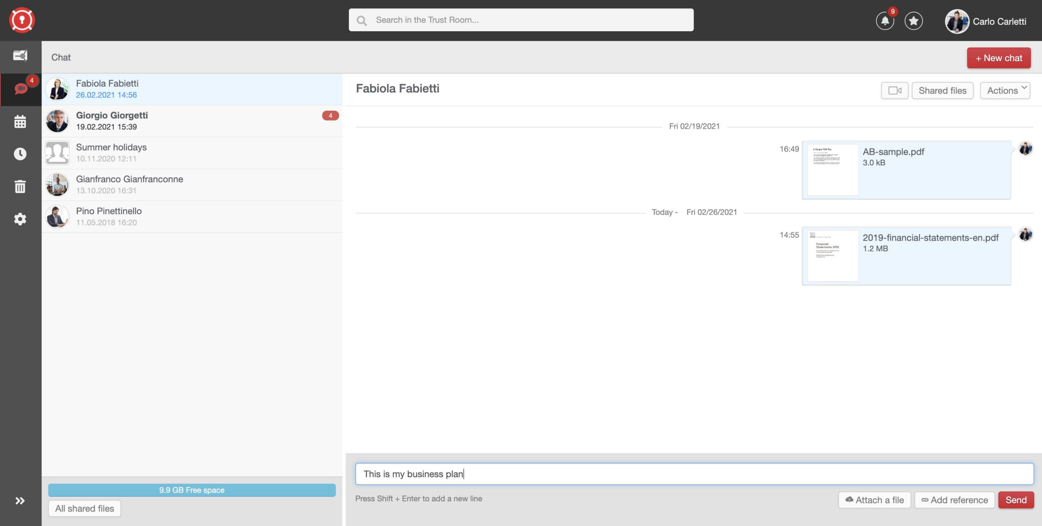This screenshot has width=1042, height=526.
Task: Expand the sidebar with the double-arrow chevron
Action: tap(20, 501)
